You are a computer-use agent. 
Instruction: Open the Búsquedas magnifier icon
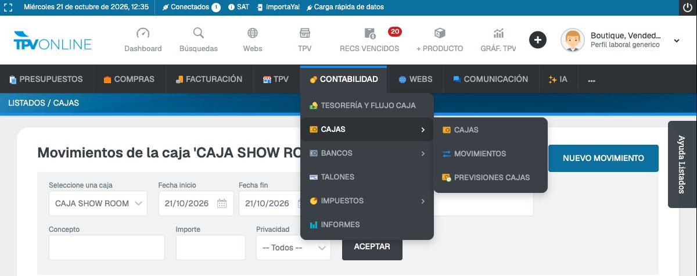click(x=199, y=33)
